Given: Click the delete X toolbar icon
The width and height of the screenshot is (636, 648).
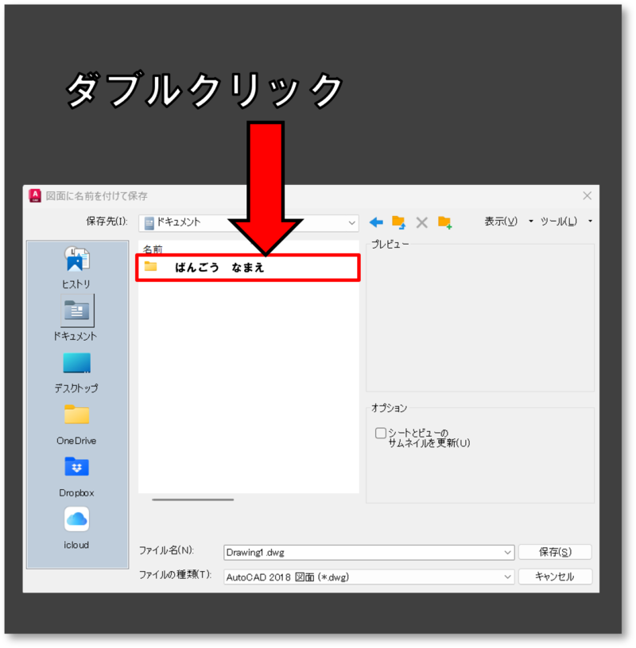Looking at the screenshot, I should coord(421,222).
